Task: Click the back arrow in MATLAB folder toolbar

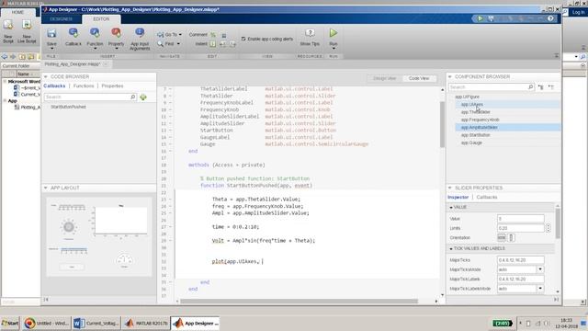Action: coord(5,57)
